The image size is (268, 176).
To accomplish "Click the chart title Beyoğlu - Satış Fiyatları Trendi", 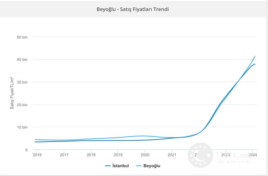I will pos(133,9).
